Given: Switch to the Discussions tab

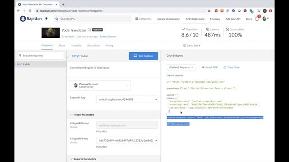Looking at the screenshot, I should pos(93,45).
